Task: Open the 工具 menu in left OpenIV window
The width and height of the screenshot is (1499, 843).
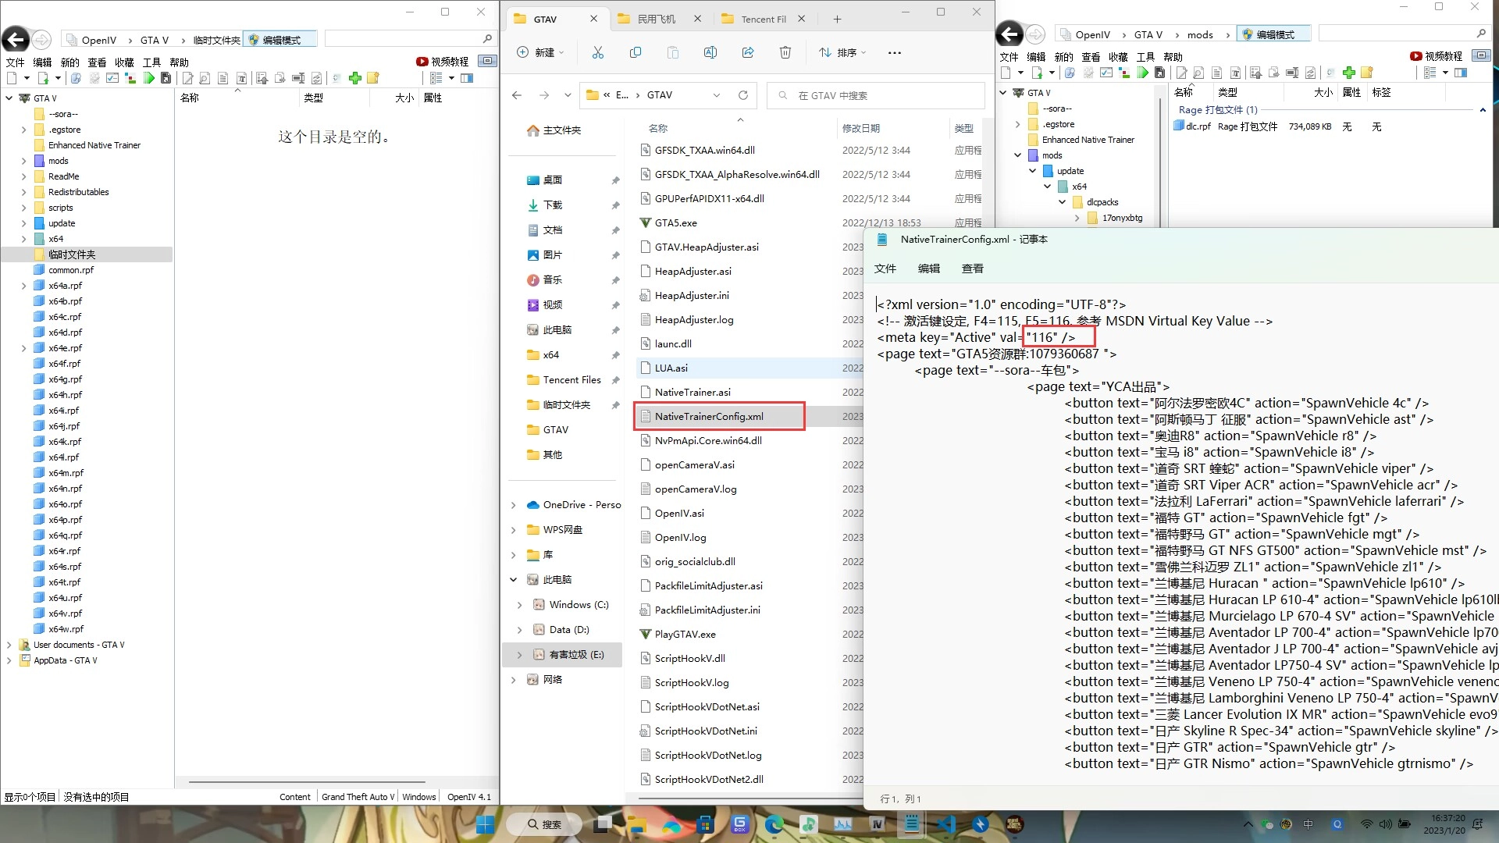Action: pyautogui.click(x=151, y=62)
